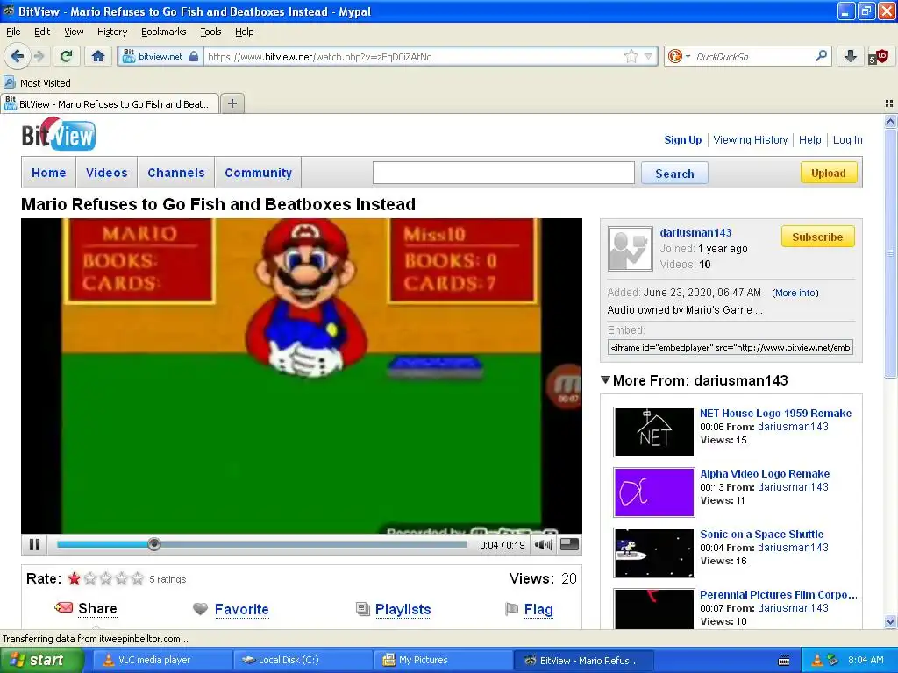Open the browser home page icon
Viewport: 898px width, 673px height.
pyautogui.click(x=98, y=56)
